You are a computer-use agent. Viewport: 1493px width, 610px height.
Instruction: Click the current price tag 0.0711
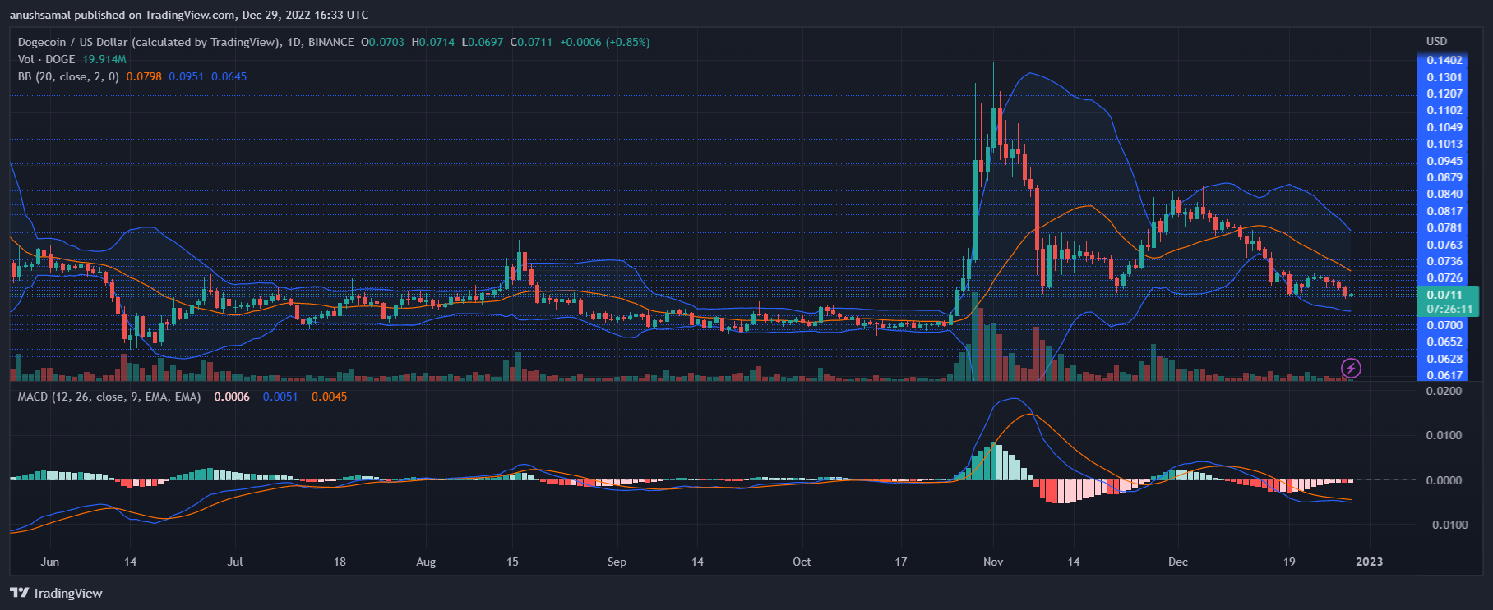pyautogui.click(x=1444, y=295)
